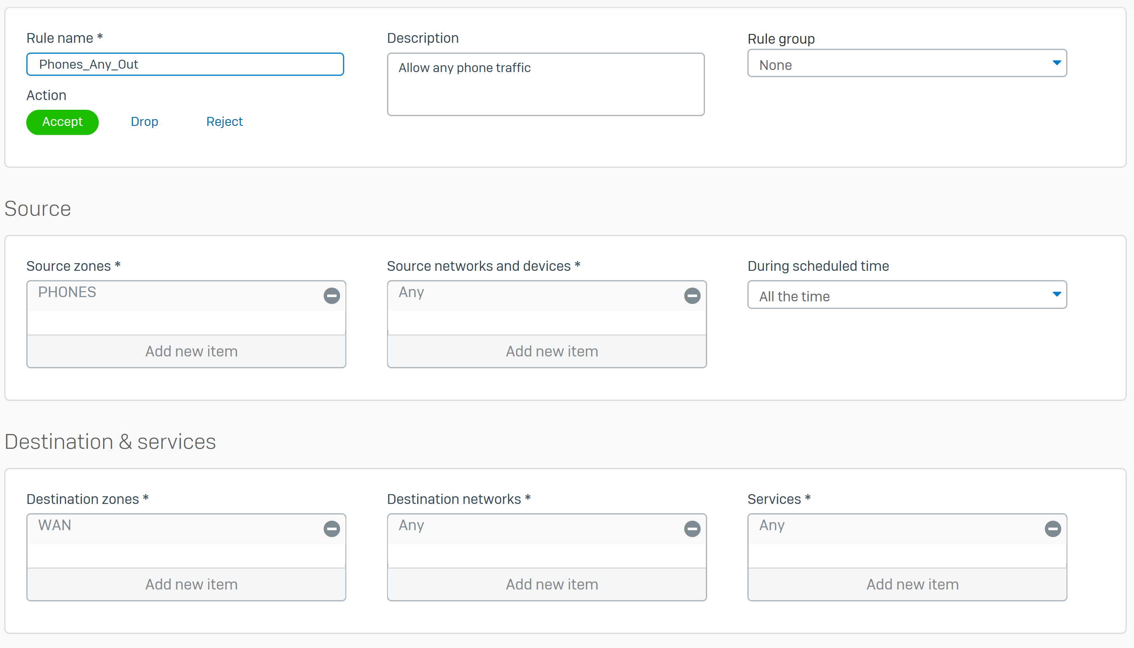Click the Rule name input field
The image size is (1134, 648).
[185, 64]
